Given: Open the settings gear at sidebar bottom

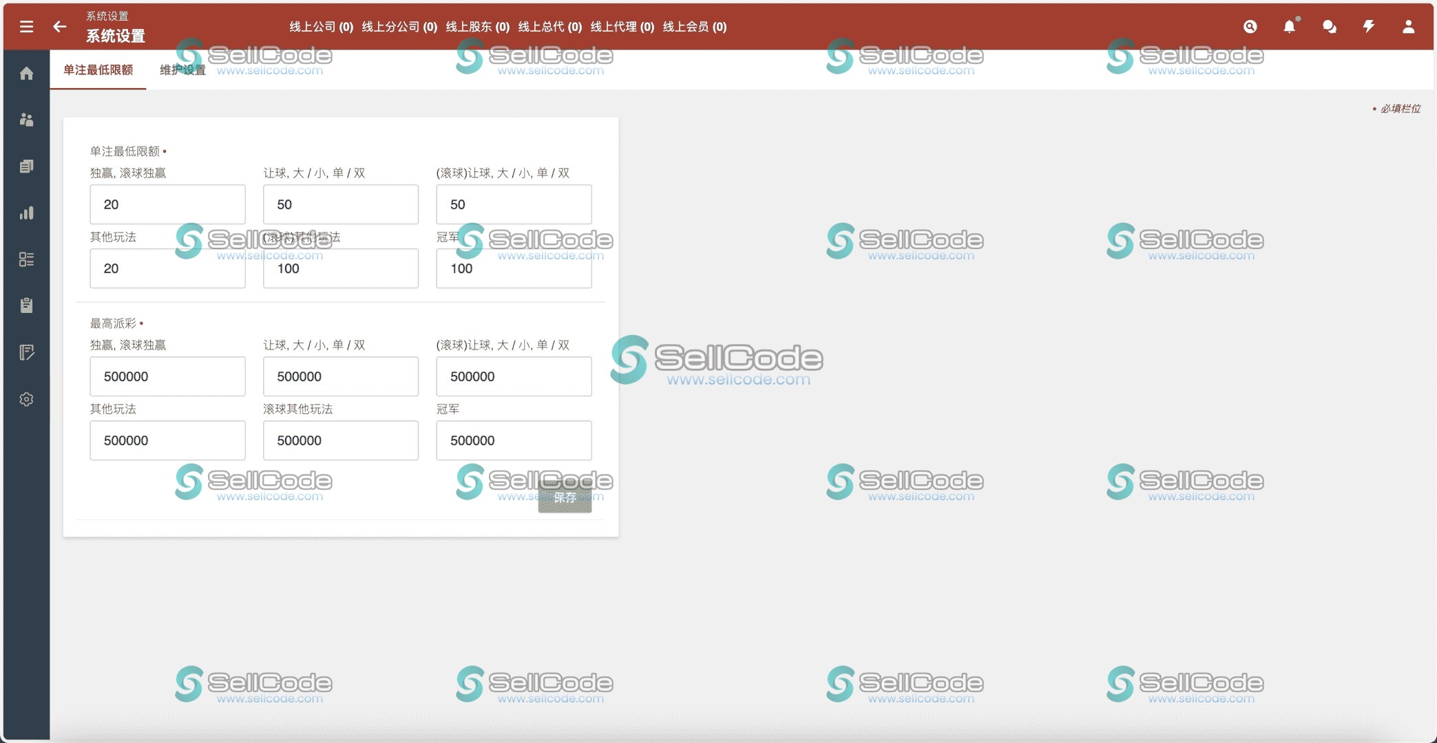Looking at the screenshot, I should (x=26, y=399).
